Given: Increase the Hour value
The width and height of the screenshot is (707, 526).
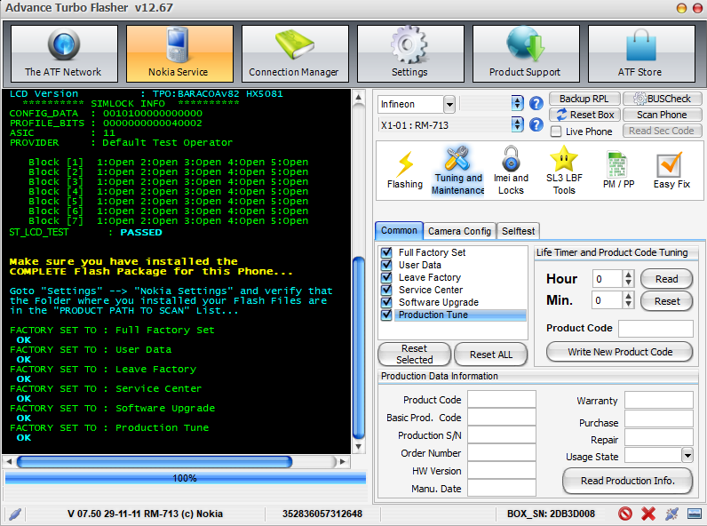Looking at the screenshot, I should tap(628, 275).
